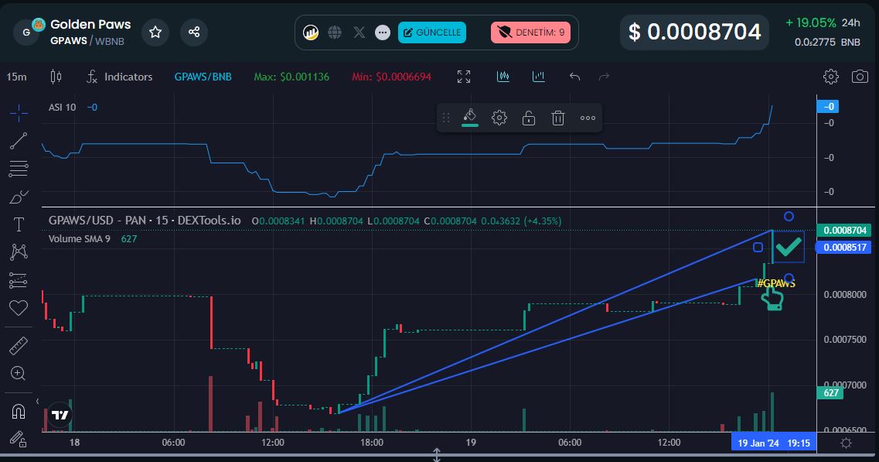The width and height of the screenshot is (879, 462).
Task: Toggle the market cap chart icon
Action: pos(539,77)
